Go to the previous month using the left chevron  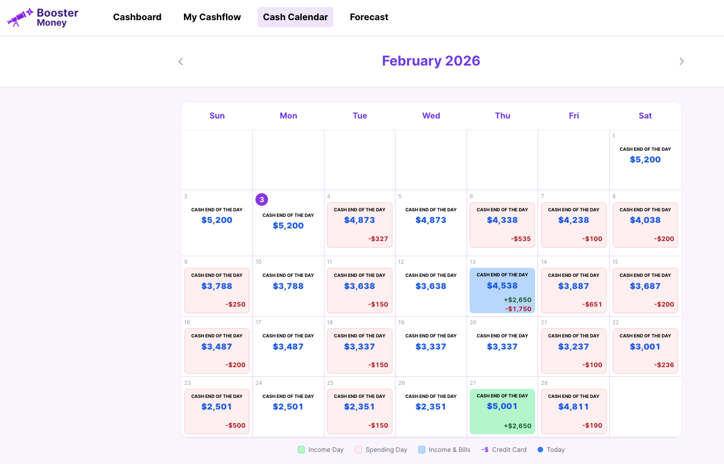[180, 61]
